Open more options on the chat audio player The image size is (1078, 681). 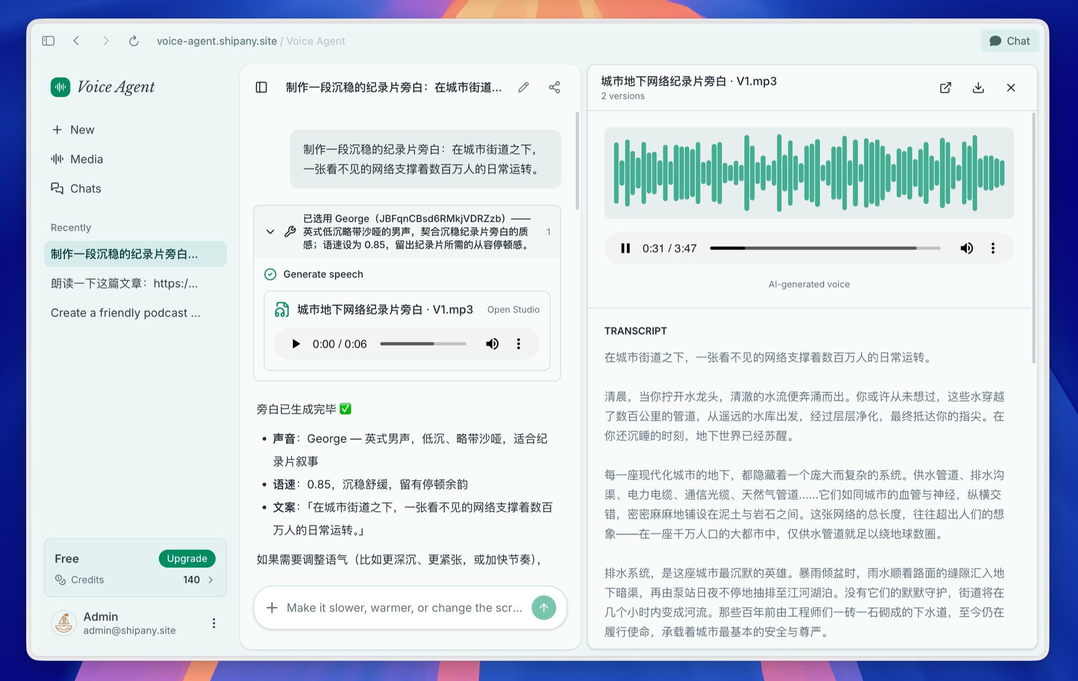point(519,344)
